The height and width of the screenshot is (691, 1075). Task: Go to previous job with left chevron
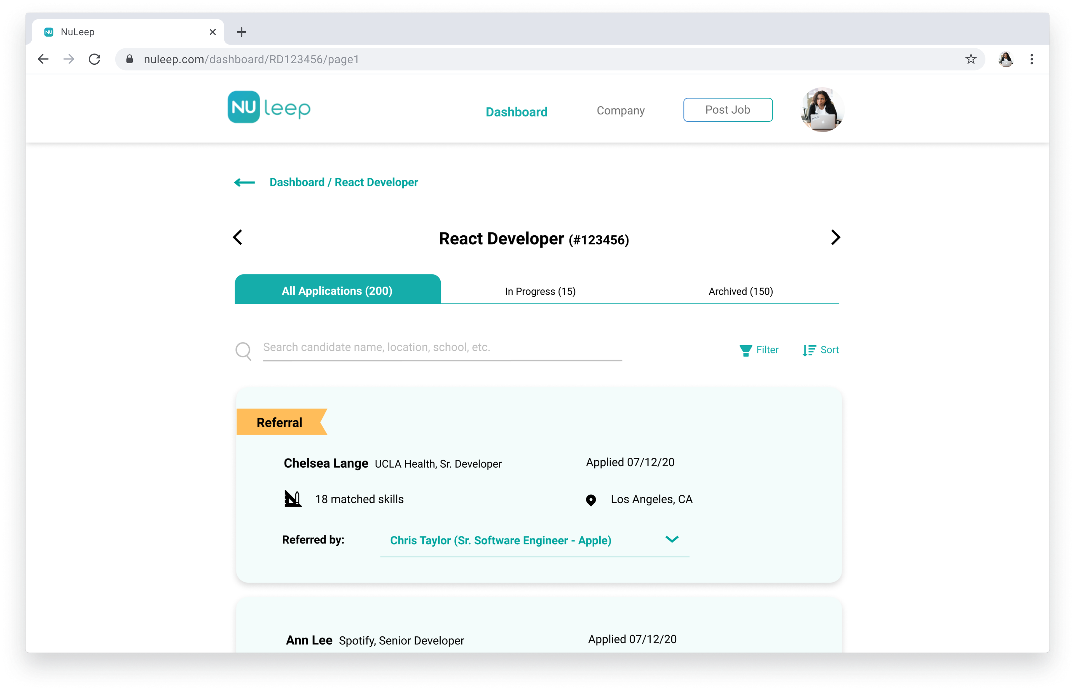coord(237,237)
